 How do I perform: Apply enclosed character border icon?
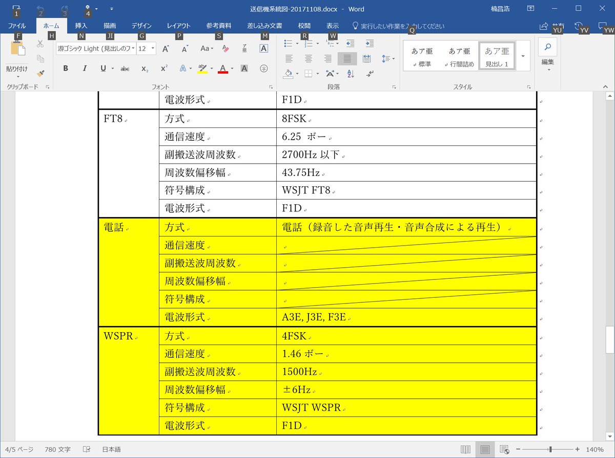pyautogui.click(x=264, y=49)
